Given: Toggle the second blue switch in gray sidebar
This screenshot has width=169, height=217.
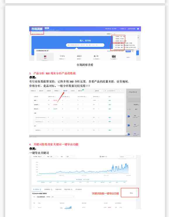Looking at the screenshot, I should (x=129, y=125).
